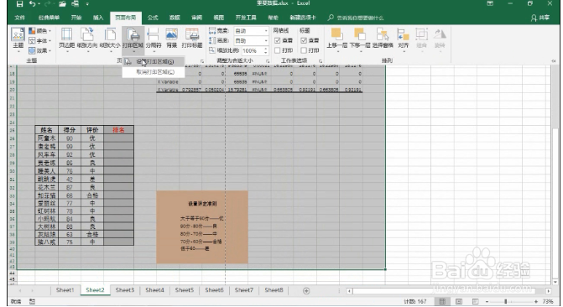Screen dimensions: 563x307
Task: Toggle Headings View (查看) checkbox
Action: [x=304, y=40]
